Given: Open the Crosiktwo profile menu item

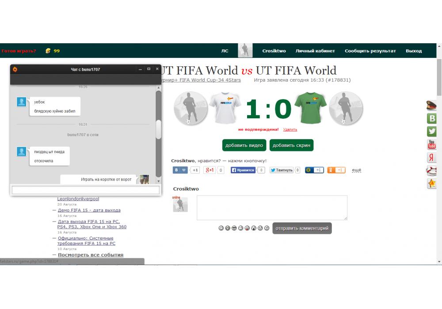Looking at the screenshot, I should point(274,51).
